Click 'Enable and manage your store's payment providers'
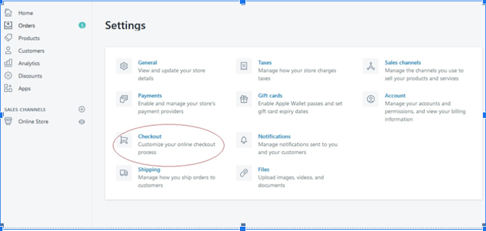Image resolution: width=486 pixels, height=231 pixels. pos(177,107)
